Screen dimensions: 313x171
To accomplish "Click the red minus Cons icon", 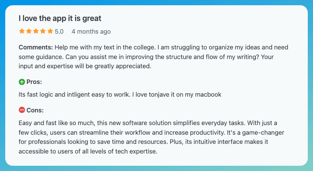I will pyautogui.click(x=22, y=110).
